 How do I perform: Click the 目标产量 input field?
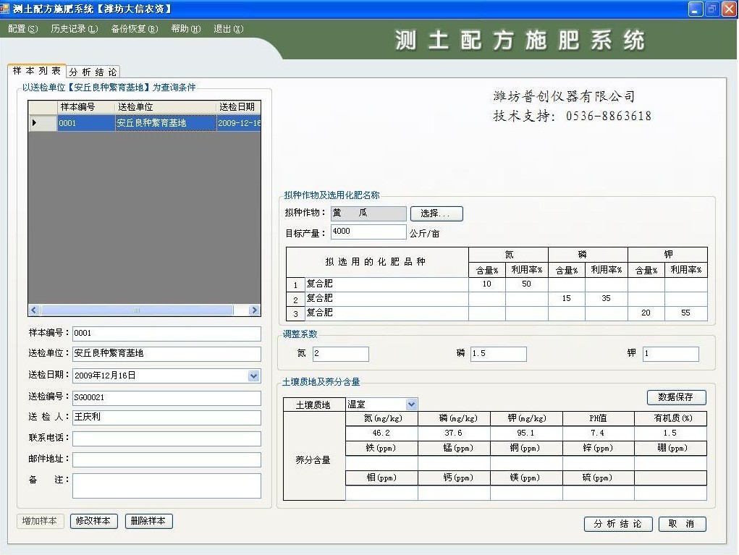coord(368,232)
